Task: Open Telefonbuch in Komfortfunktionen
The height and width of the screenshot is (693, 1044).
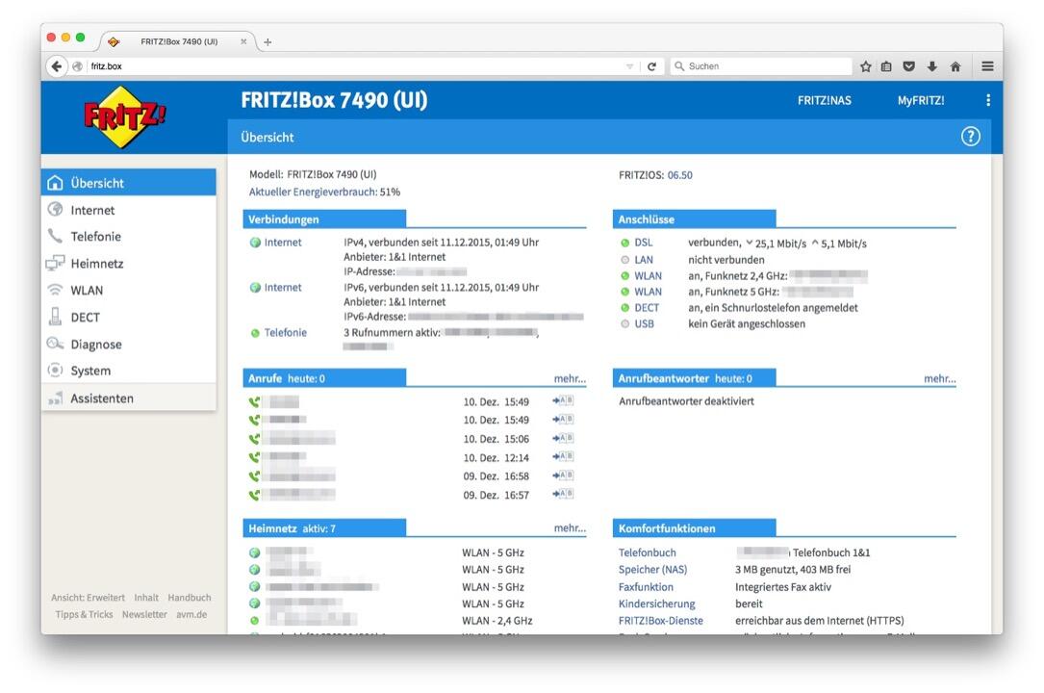Action: pyautogui.click(x=648, y=552)
